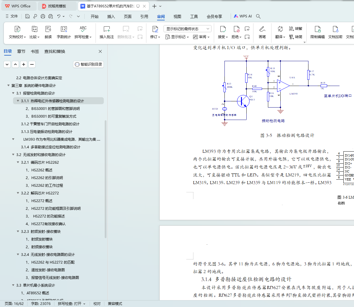Switch to the 引用 ribbon tab

coord(144,17)
